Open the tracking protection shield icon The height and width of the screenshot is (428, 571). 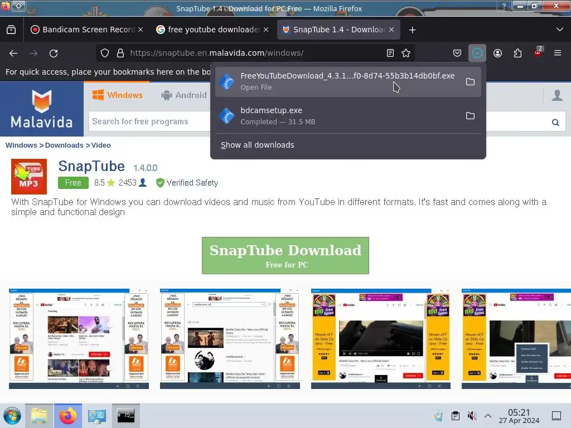pyautogui.click(x=104, y=53)
